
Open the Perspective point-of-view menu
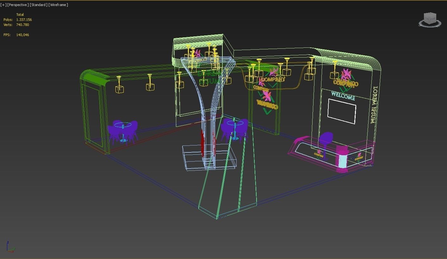[18, 5]
